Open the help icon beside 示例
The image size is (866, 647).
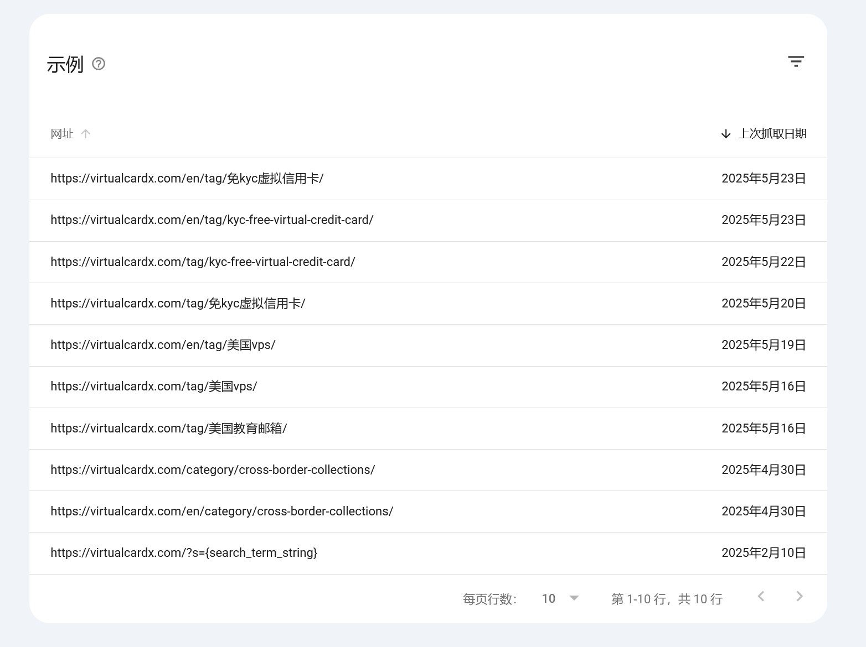tap(99, 64)
